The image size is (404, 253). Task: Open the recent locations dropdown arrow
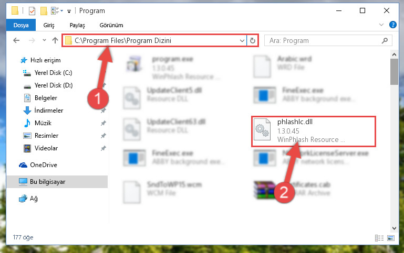click(x=44, y=40)
